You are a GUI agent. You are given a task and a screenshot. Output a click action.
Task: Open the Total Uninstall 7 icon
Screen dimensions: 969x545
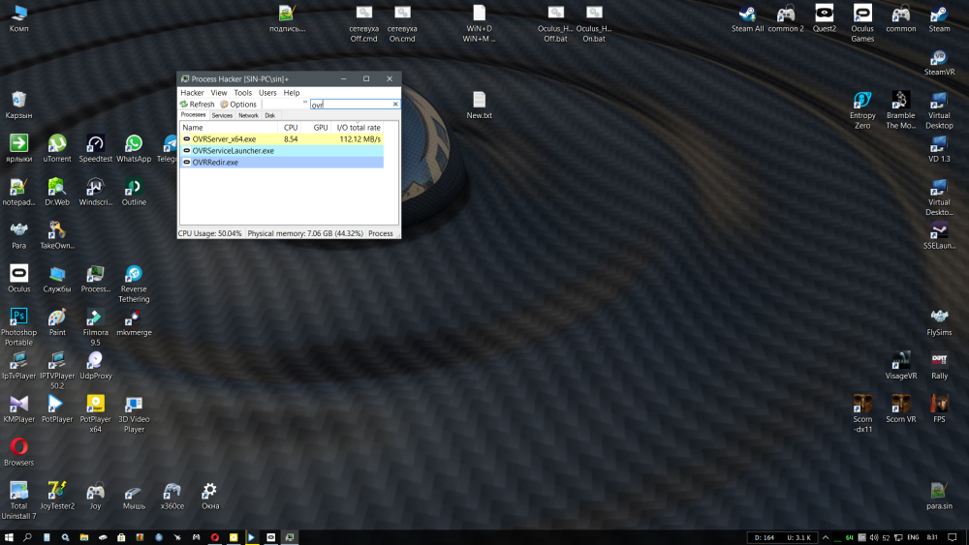coord(18,500)
